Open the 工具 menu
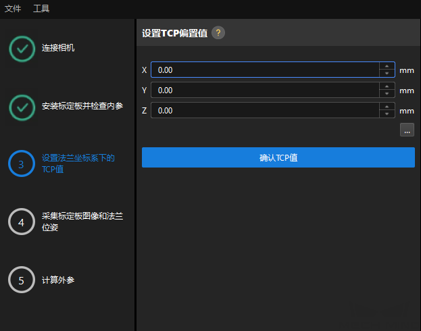The height and width of the screenshot is (331, 421). (41, 9)
